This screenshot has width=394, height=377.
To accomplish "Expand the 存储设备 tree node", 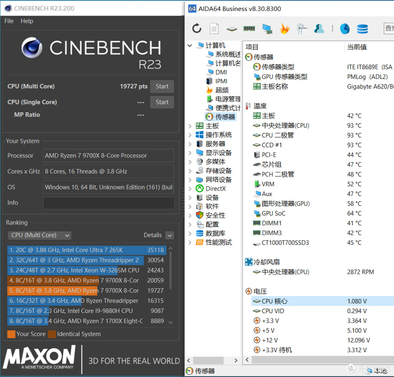I will [x=190, y=171].
